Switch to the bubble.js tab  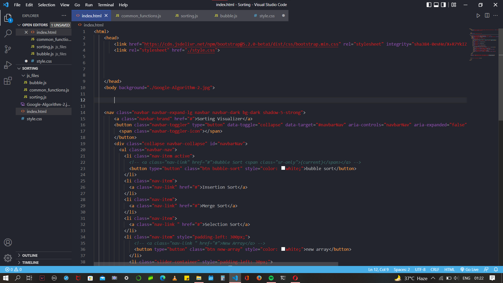click(226, 16)
